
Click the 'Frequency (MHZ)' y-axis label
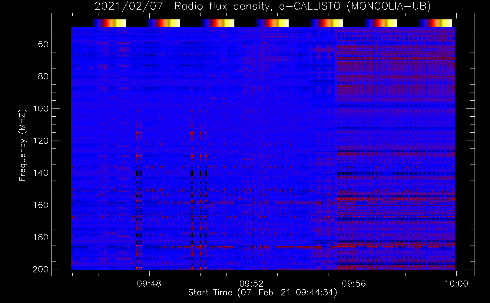[23, 145]
